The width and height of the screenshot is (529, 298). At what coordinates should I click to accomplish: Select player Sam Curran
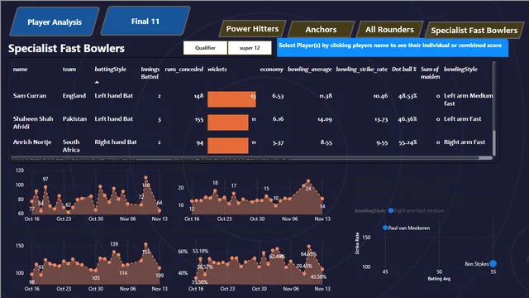pos(30,96)
